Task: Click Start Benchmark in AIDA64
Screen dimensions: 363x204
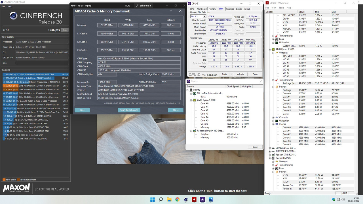Action: point(129,110)
